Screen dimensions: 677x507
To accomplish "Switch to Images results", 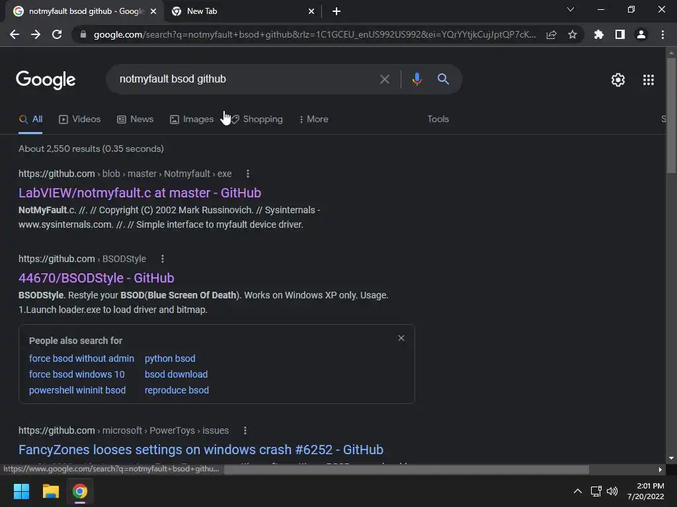I will pos(192,119).
